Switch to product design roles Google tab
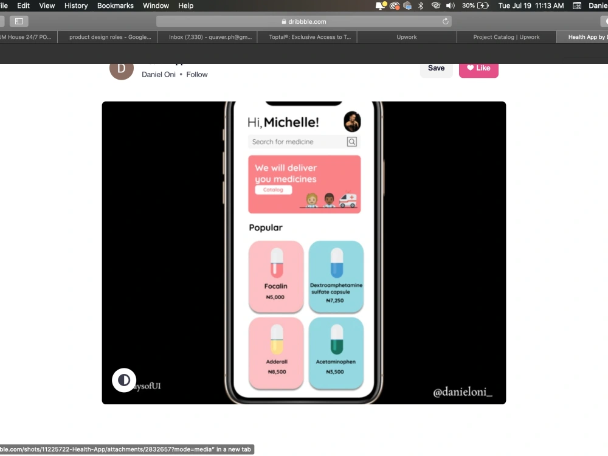This screenshot has height=456, width=608. tap(108, 37)
